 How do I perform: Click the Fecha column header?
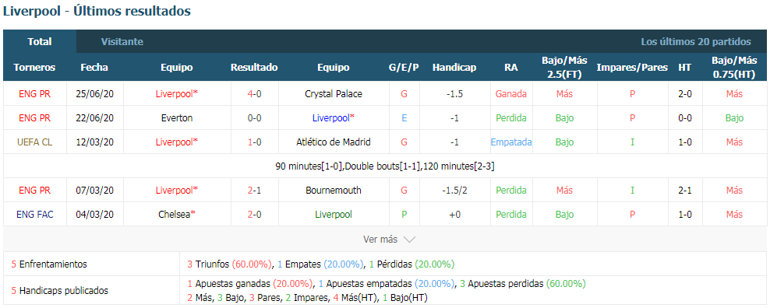(x=94, y=67)
